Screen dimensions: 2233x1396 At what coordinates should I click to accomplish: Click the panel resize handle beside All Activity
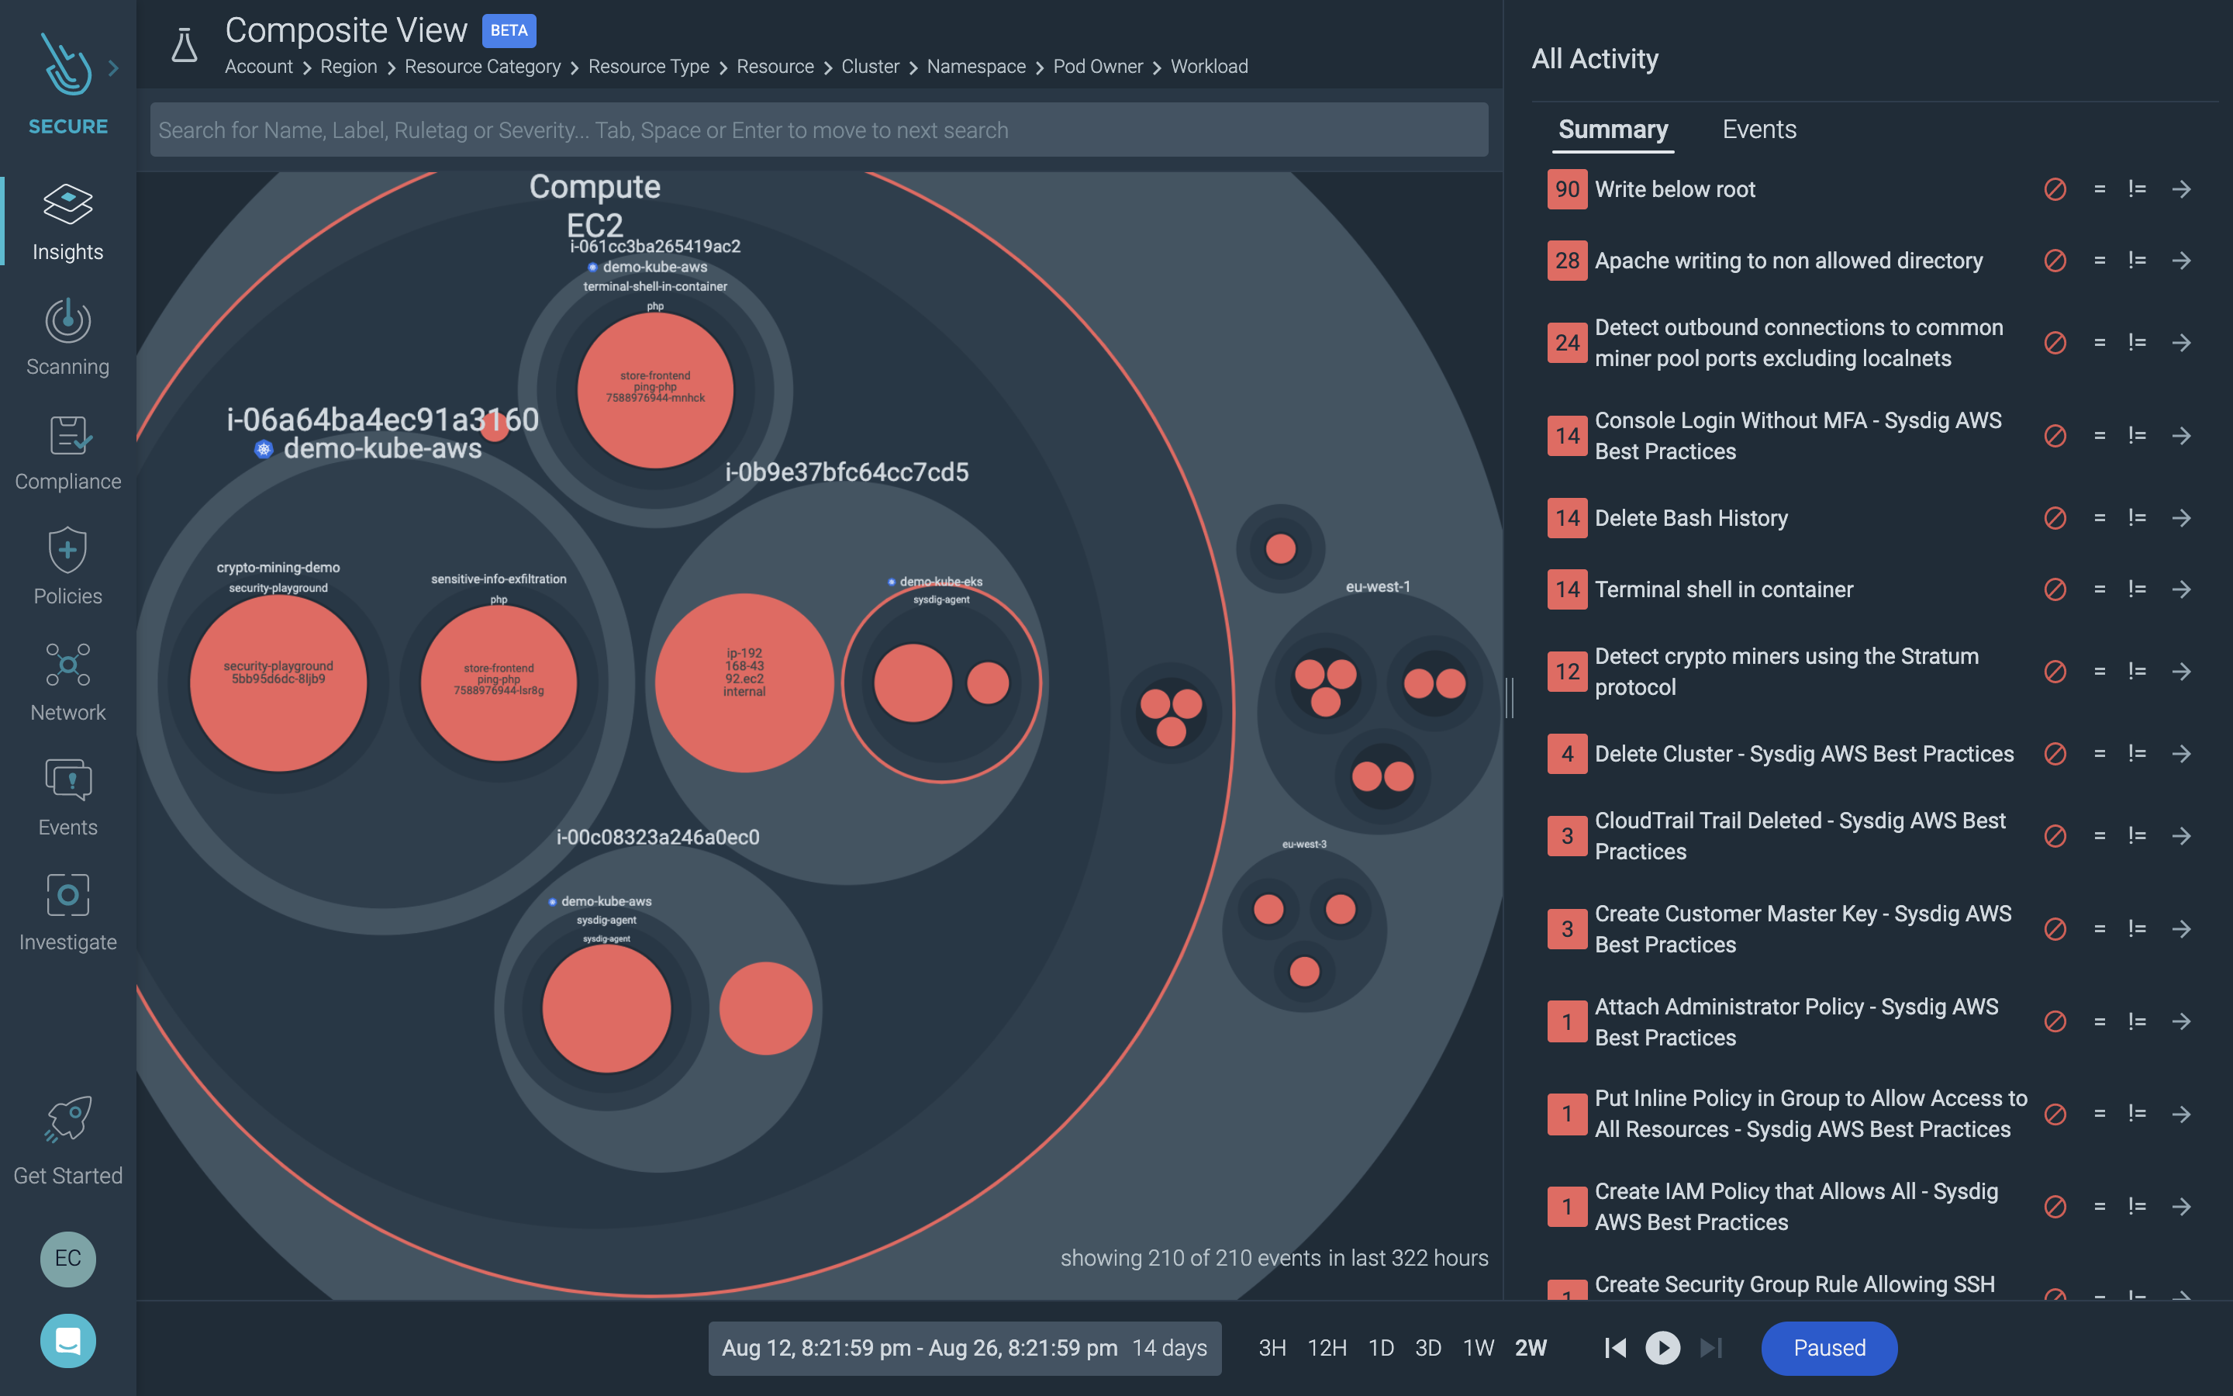1510,698
